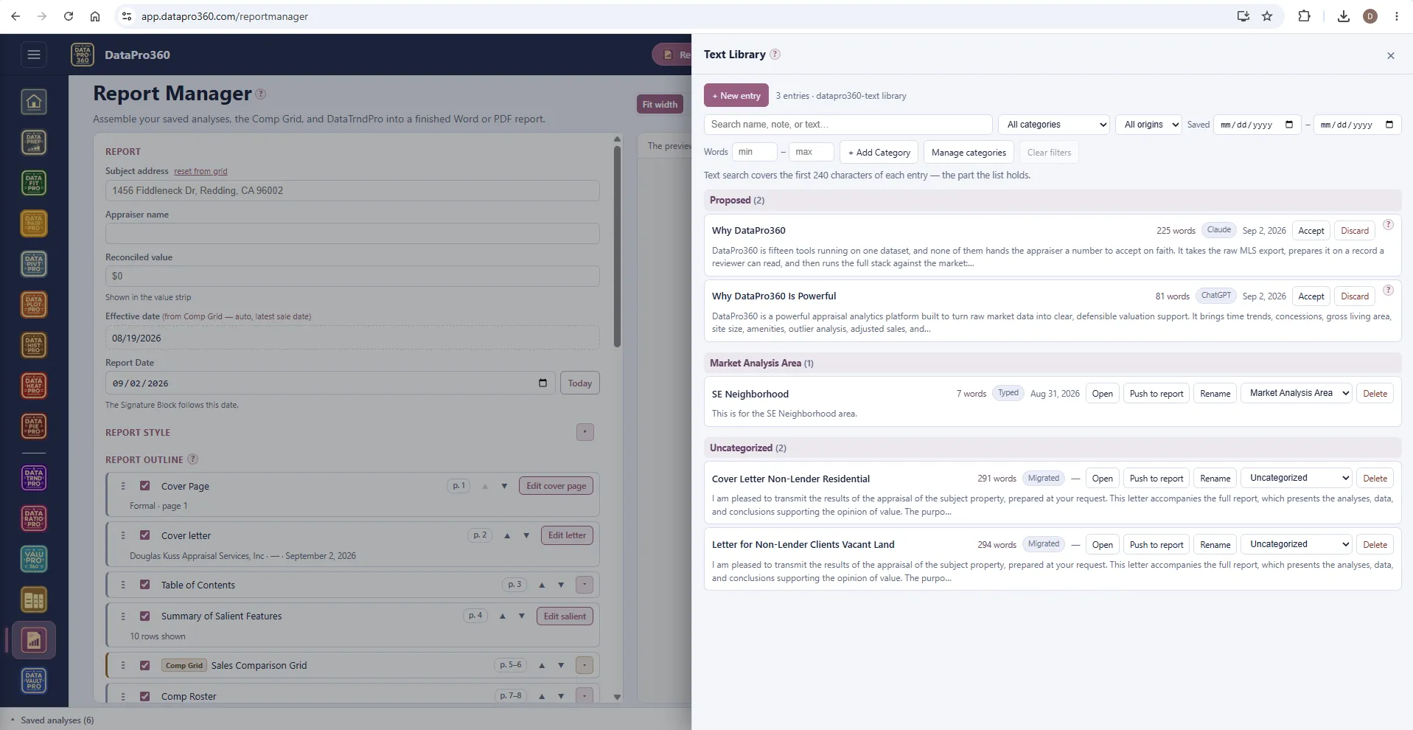
Task: Open the Data Heat Pro icon
Action: [x=34, y=386]
